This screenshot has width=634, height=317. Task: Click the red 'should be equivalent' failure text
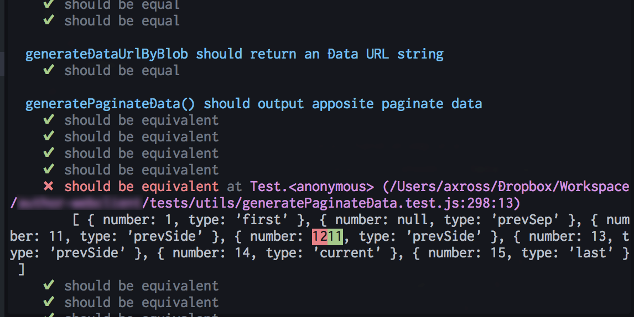point(142,187)
